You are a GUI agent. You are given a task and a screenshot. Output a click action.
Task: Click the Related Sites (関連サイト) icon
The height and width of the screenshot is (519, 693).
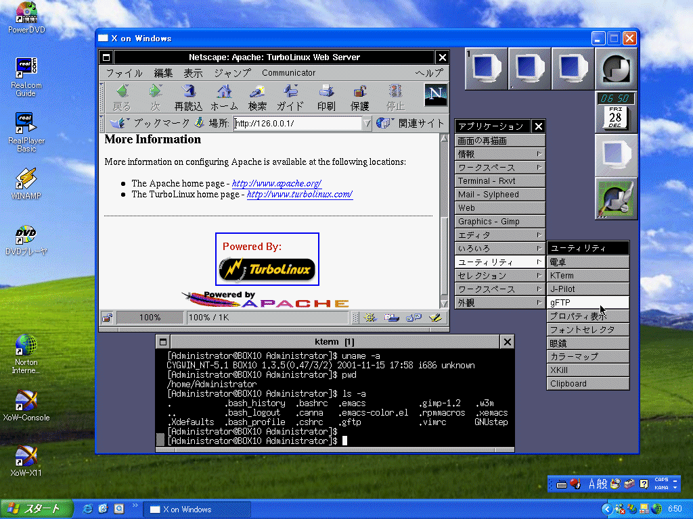[384, 123]
